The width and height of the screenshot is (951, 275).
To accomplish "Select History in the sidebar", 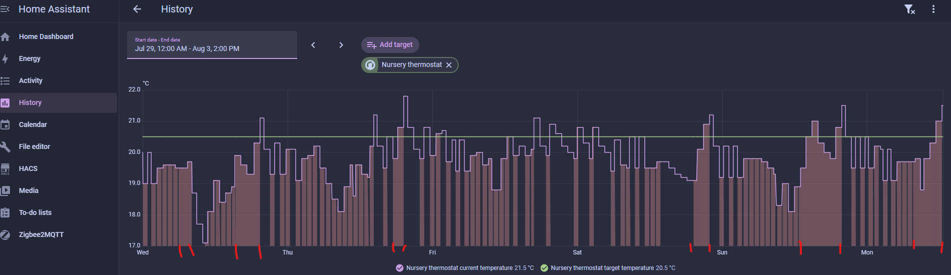I will click(x=59, y=102).
